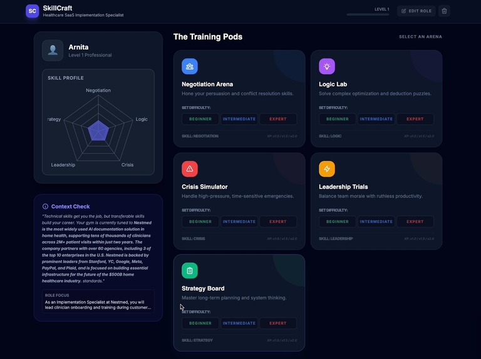Viewport: 481px width, 359px height.
Task: Click the trash delete icon in header
Action: [x=444, y=11]
